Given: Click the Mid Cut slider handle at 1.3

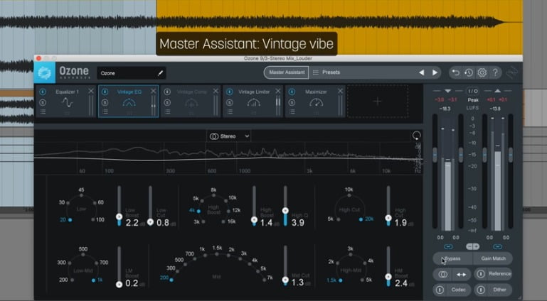Looking at the screenshot, I should click(x=285, y=280).
